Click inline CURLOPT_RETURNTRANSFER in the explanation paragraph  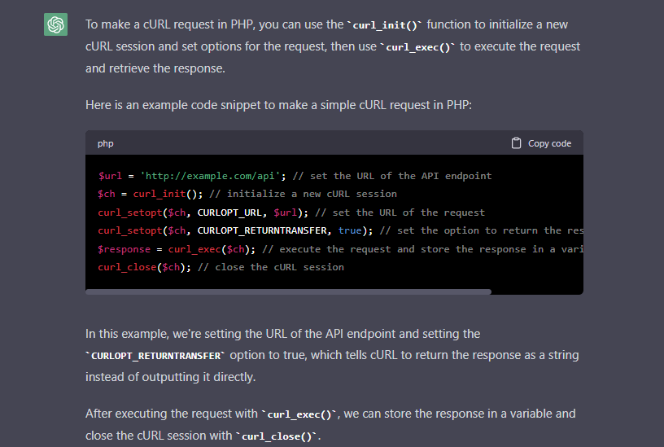(158, 357)
